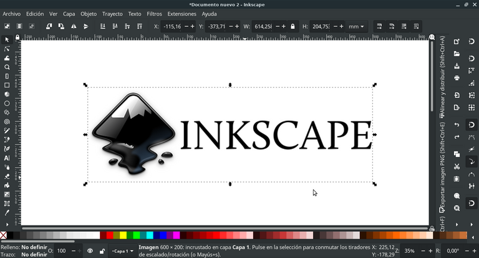The height and width of the screenshot is (258, 479).
Task: Open Exportar imagen PNG panel tab
Action: [442, 167]
